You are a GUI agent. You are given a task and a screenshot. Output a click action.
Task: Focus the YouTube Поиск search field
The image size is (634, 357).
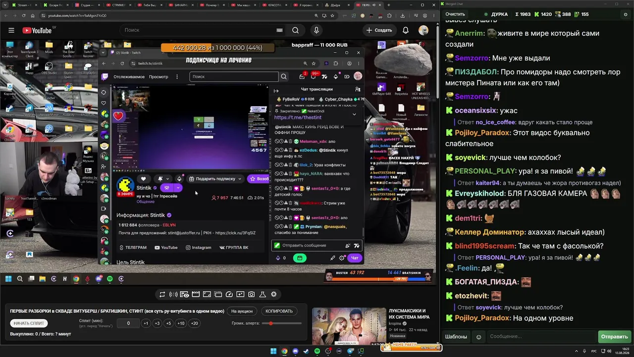204,30
